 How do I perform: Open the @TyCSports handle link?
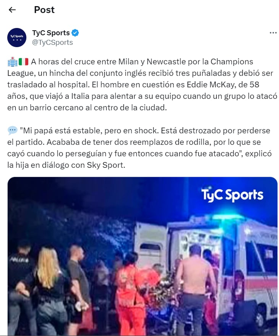tap(52, 43)
